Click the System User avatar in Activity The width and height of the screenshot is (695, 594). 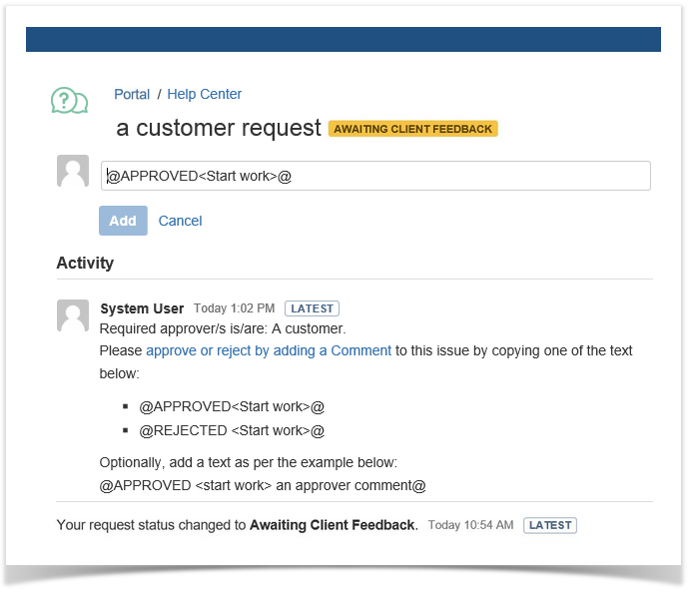pos(73,315)
